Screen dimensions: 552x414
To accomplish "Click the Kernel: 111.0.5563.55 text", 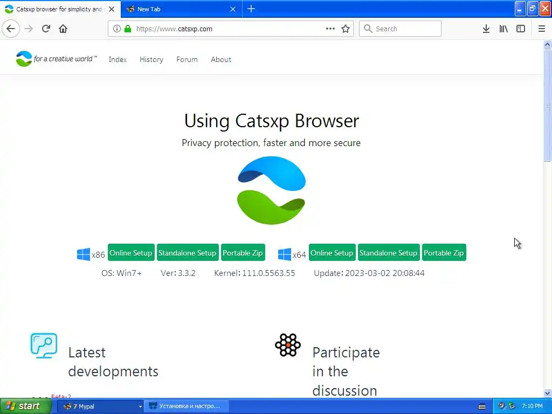I will (x=254, y=273).
